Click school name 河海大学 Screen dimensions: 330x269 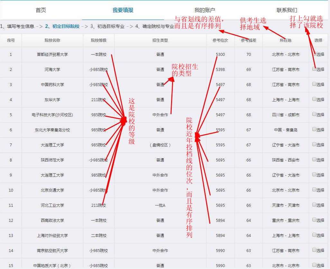(x=52, y=70)
